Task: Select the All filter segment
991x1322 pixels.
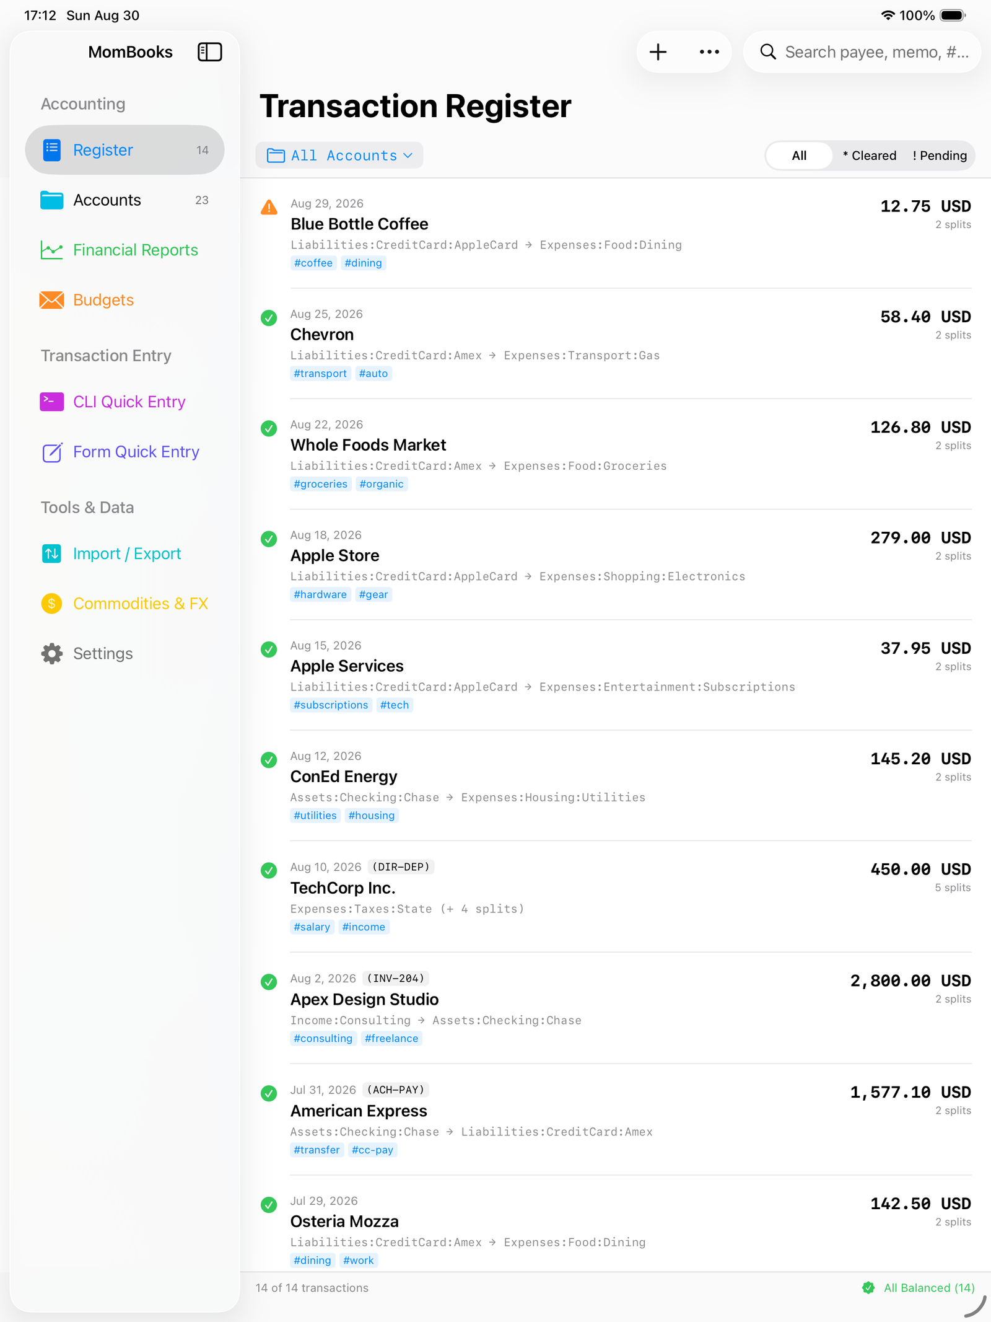Action: pyautogui.click(x=799, y=156)
